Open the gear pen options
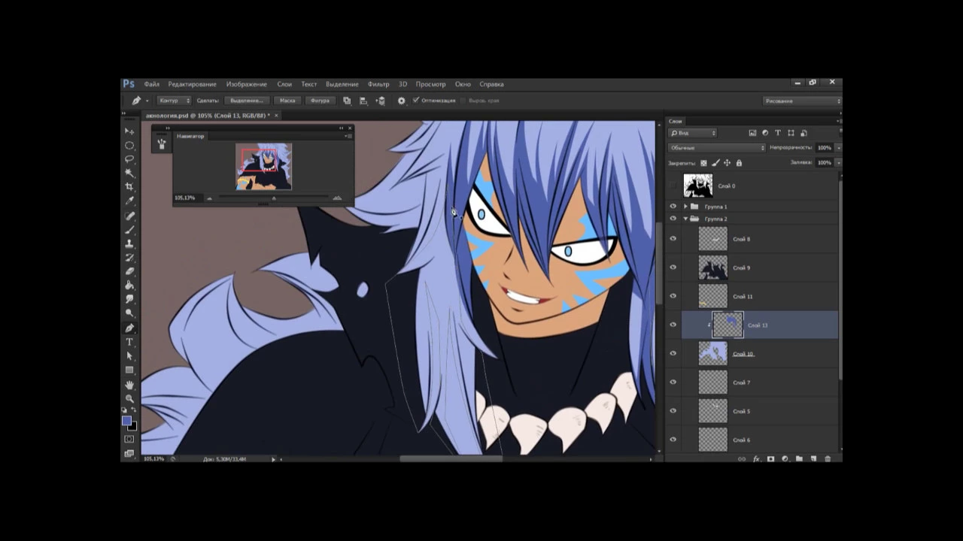The height and width of the screenshot is (541, 963). tap(401, 101)
